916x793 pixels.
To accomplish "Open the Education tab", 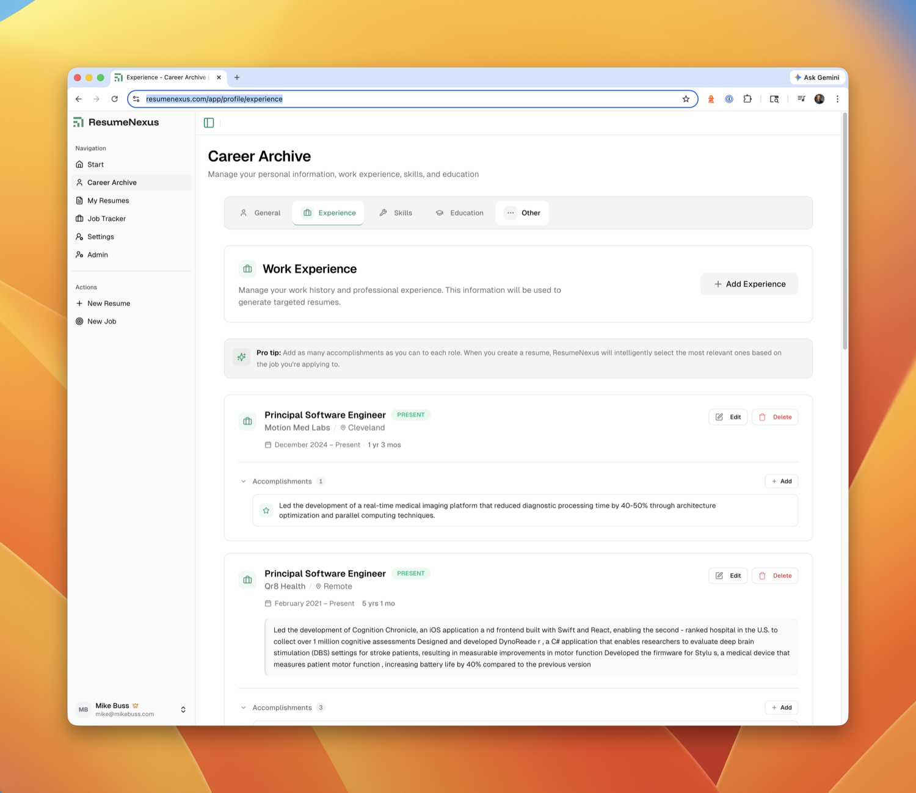I will pyautogui.click(x=459, y=212).
